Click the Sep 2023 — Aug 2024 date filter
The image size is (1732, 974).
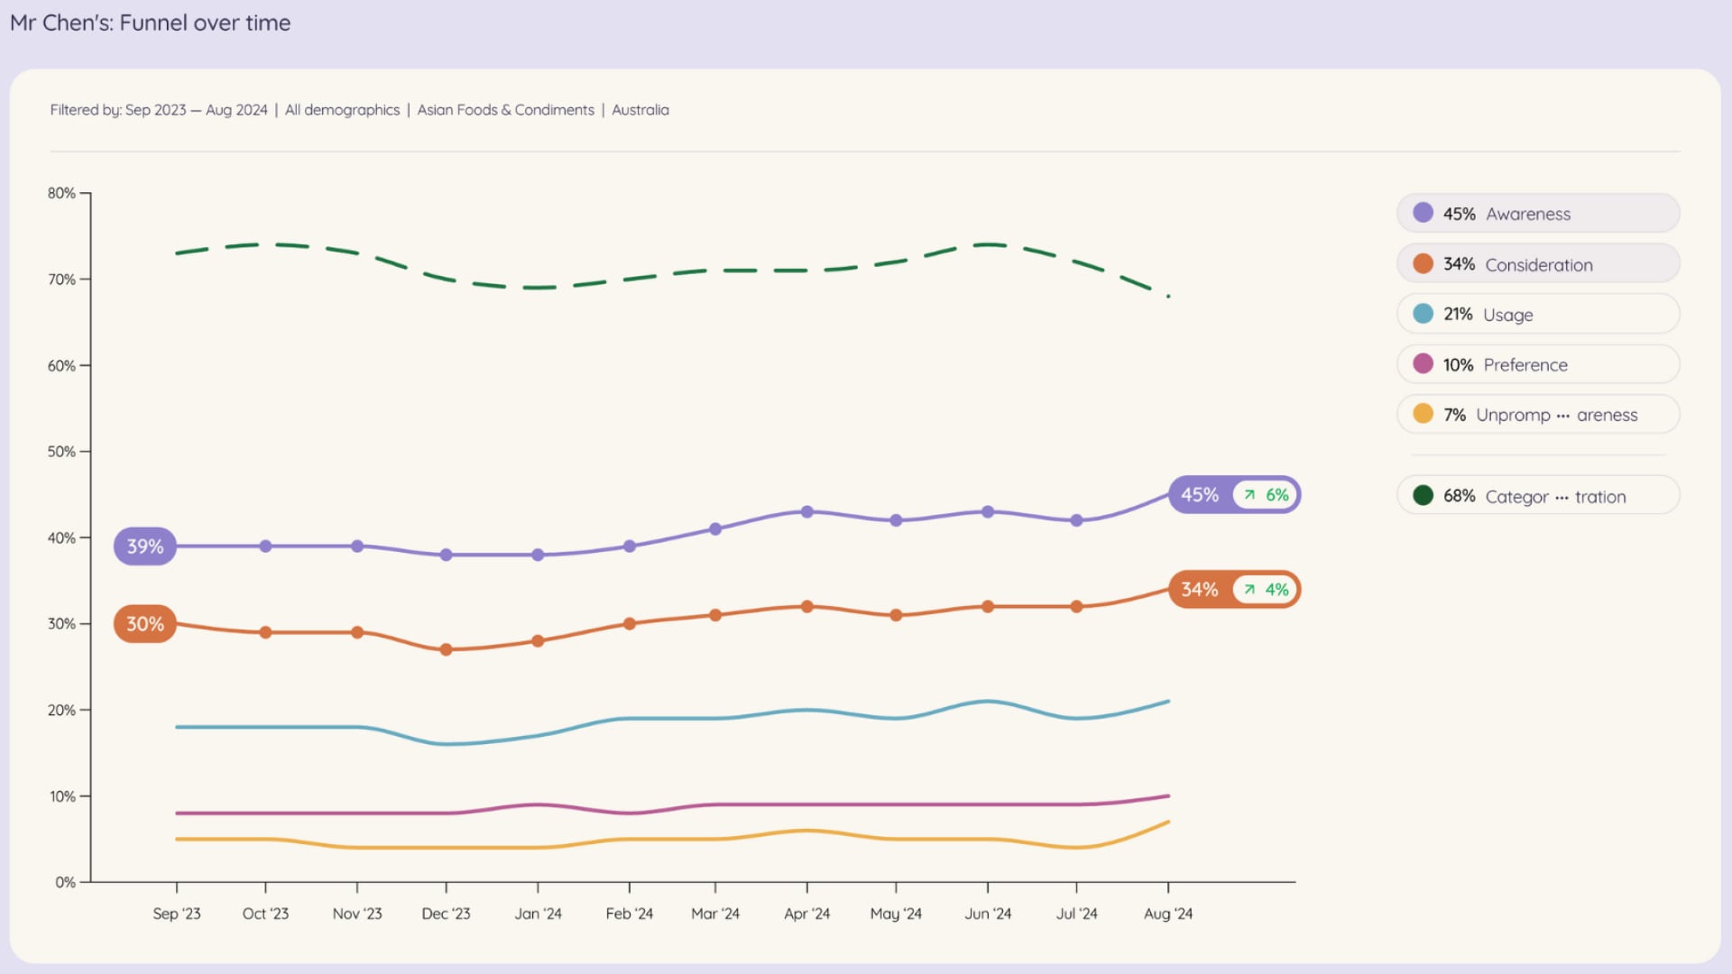point(197,110)
